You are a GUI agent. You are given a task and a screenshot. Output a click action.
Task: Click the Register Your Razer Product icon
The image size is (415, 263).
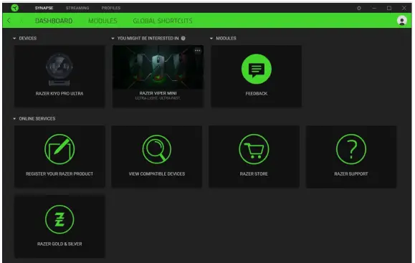[x=59, y=149]
